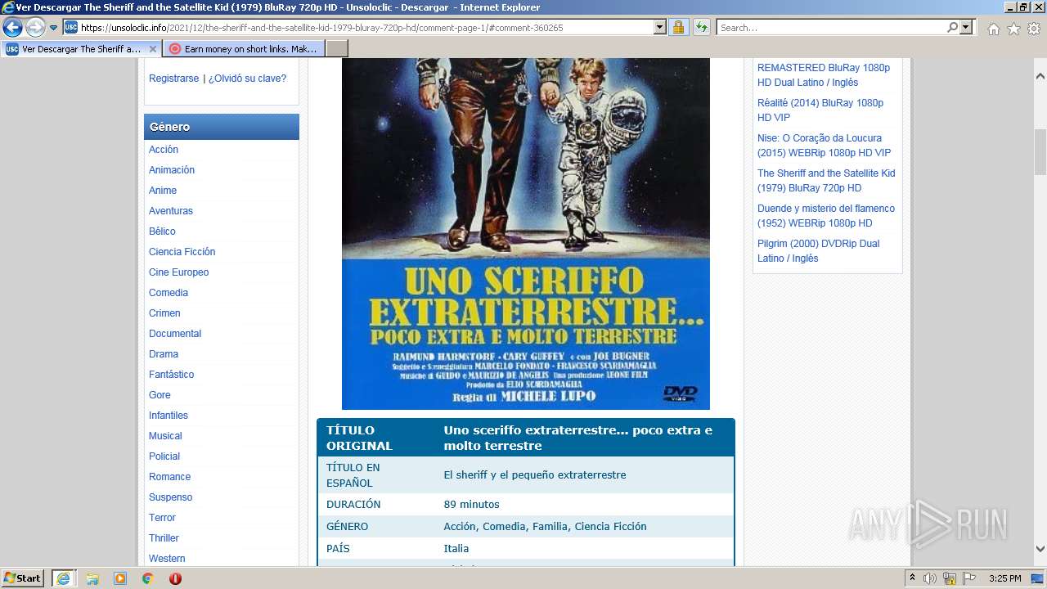Screen dimensions: 1047x589
Task: Click the browser Forward arrow button
Action: click(35, 28)
